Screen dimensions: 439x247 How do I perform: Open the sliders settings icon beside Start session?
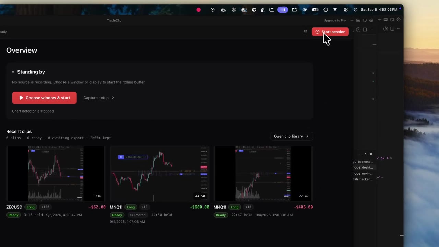point(305,32)
